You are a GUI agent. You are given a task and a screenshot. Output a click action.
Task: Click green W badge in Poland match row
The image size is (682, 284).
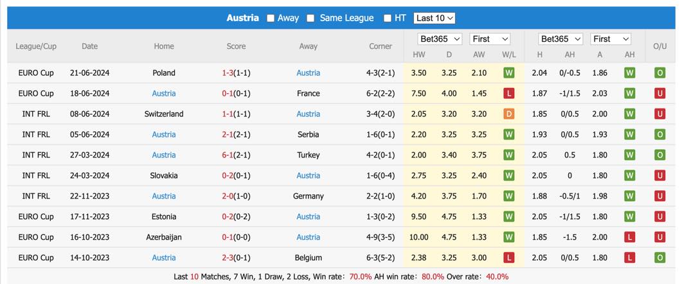coord(509,73)
